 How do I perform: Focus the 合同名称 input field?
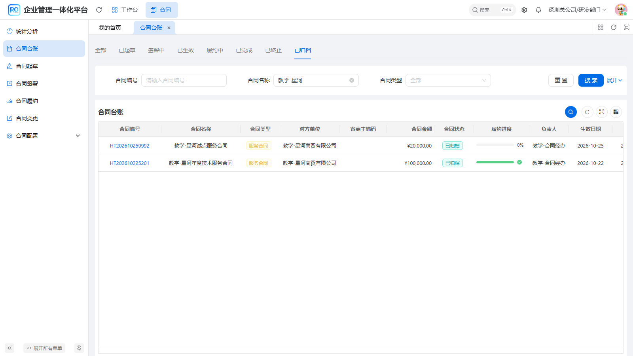click(x=316, y=80)
